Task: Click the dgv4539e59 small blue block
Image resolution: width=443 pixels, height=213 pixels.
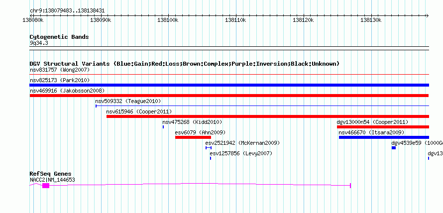Action: coord(394,148)
